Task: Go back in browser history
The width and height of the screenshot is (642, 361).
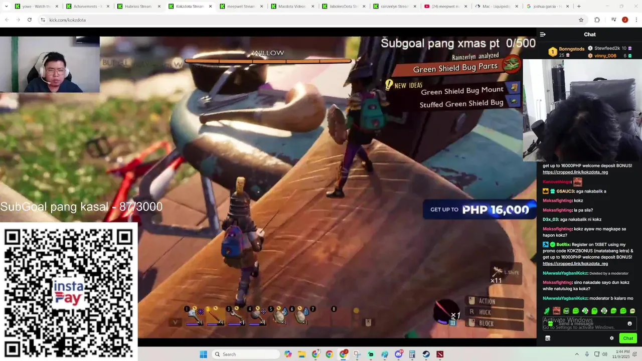Action: [7, 20]
